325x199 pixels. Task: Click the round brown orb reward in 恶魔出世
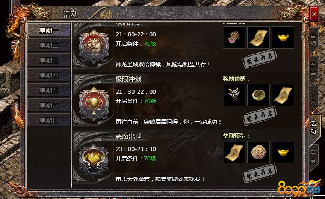pyautogui.click(x=258, y=152)
